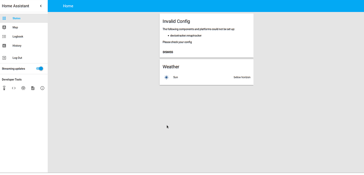Click the sun weather icon
Screen dimensions: 364x175
[166, 77]
